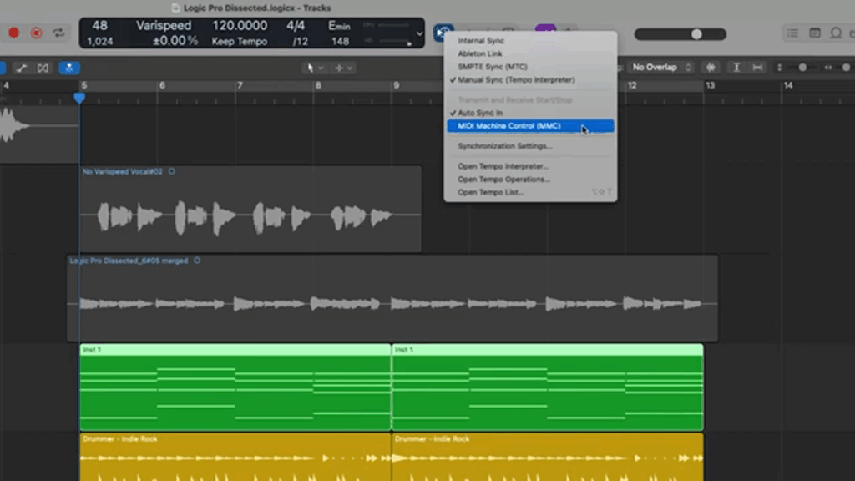The image size is (855, 481).
Task: Click the loop circle icon on Dissected_6#05 merged region
Action: 197,261
